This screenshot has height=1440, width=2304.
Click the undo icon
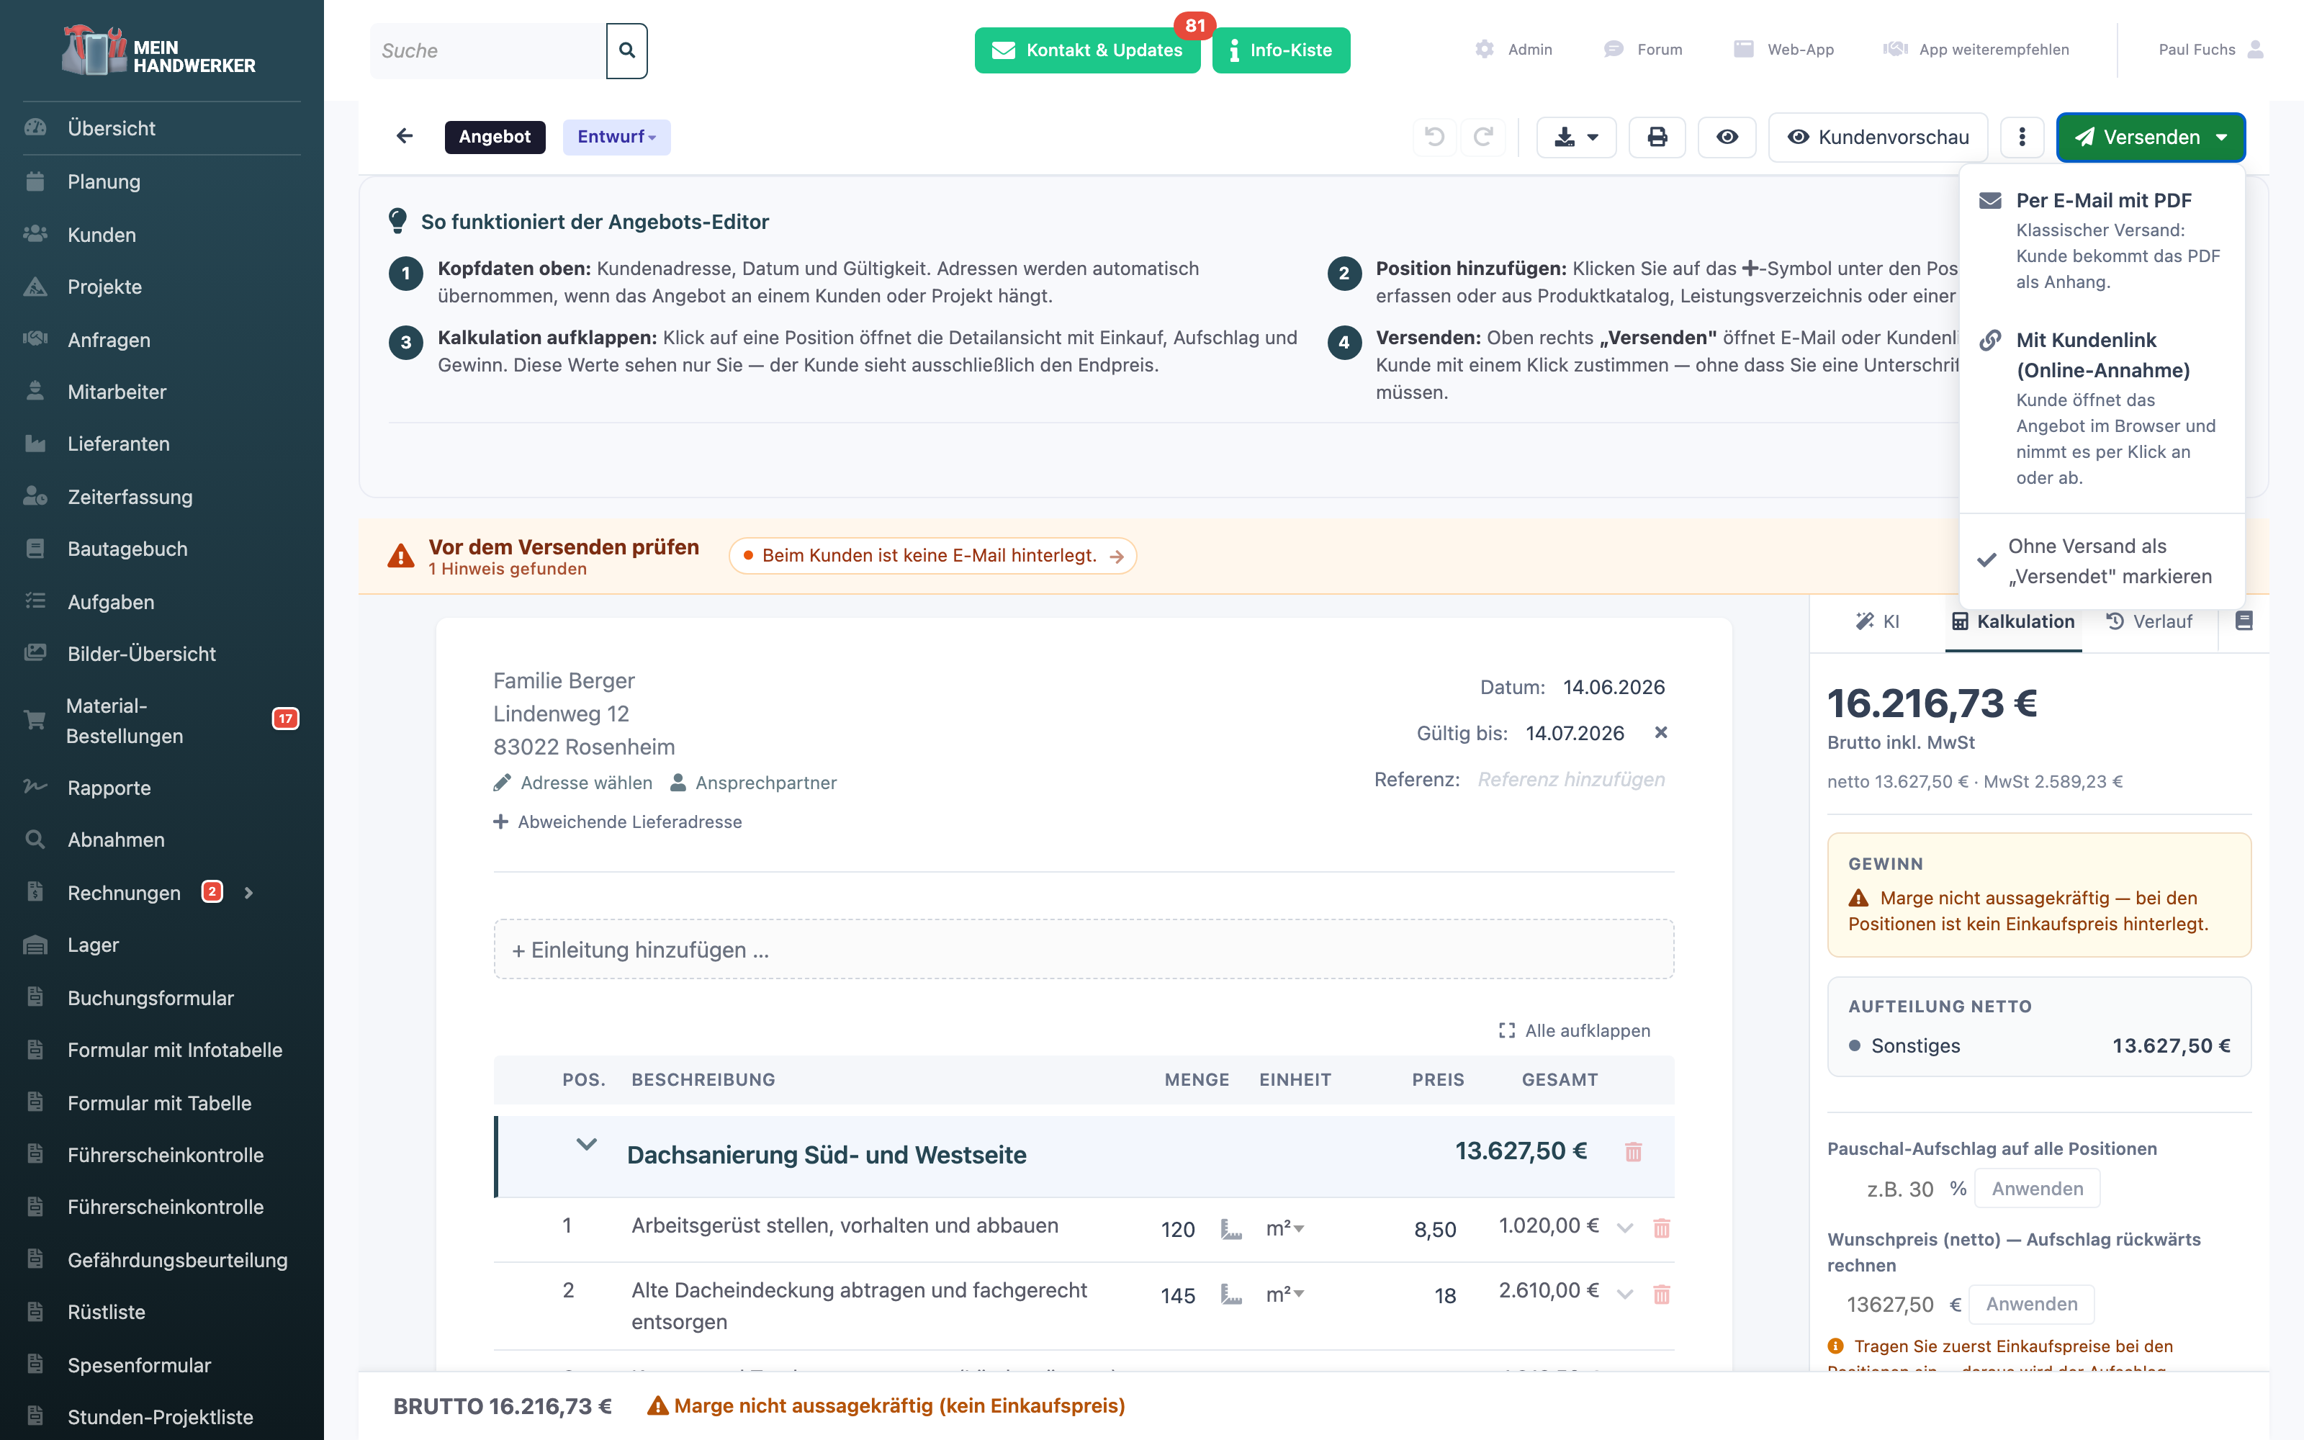click(1435, 136)
